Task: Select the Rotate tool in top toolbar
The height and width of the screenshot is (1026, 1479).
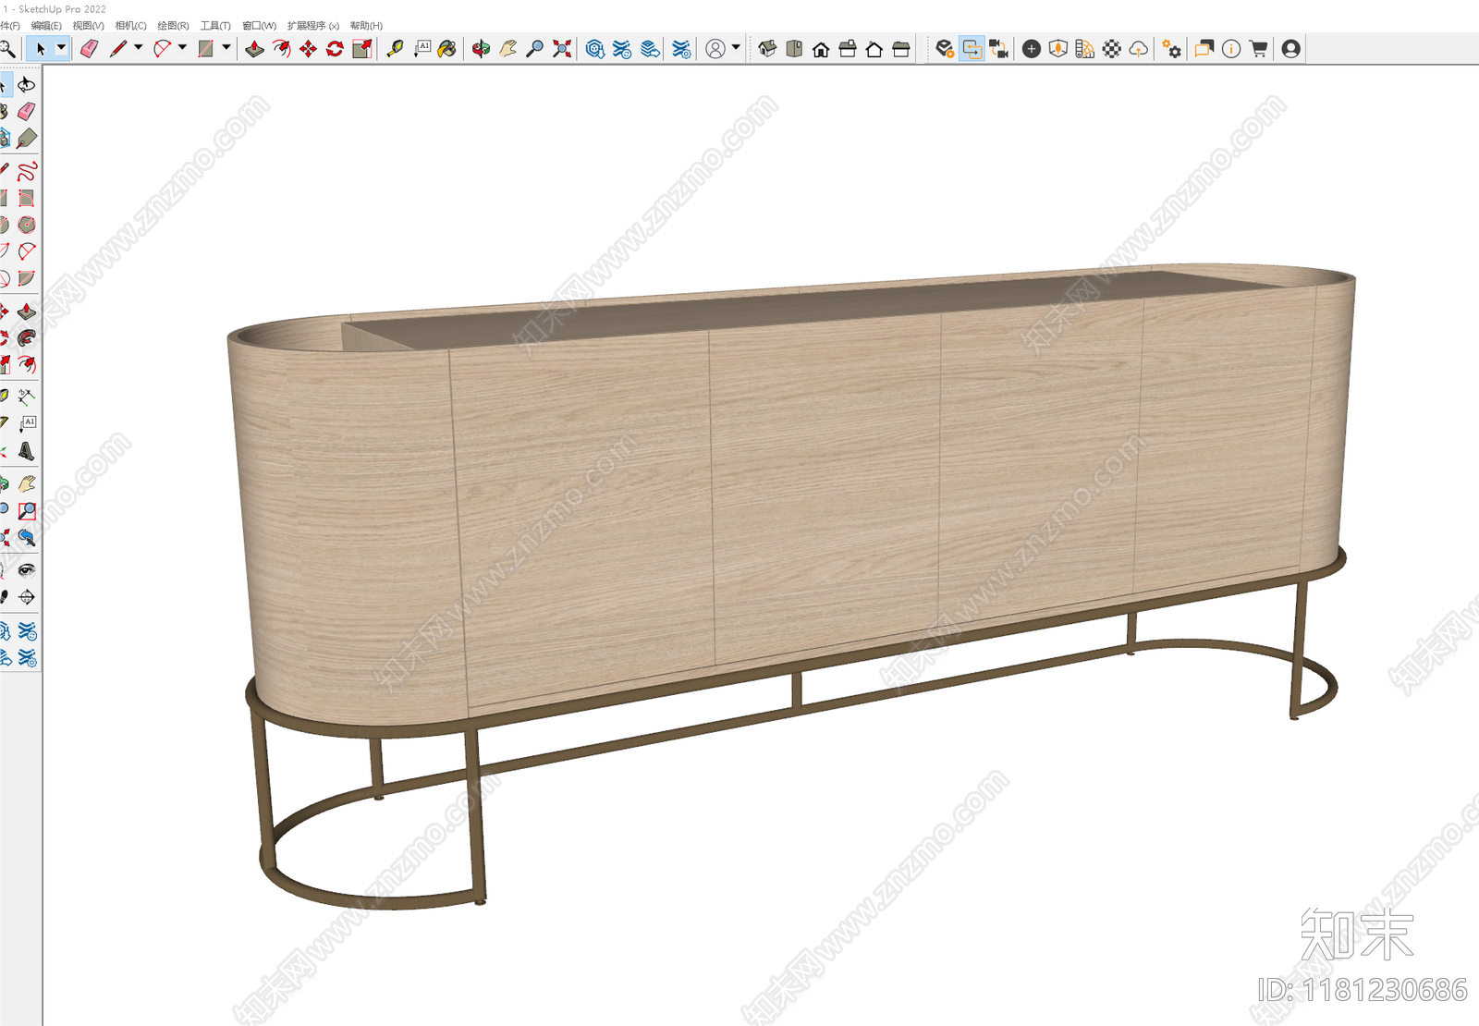Action: click(335, 49)
